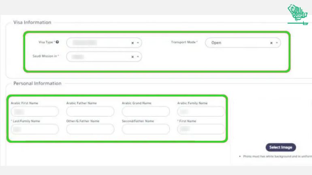The height and width of the screenshot is (175, 312).
Task: Clear the Saudi Mission selection with X
Action: [x=132, y=57]
